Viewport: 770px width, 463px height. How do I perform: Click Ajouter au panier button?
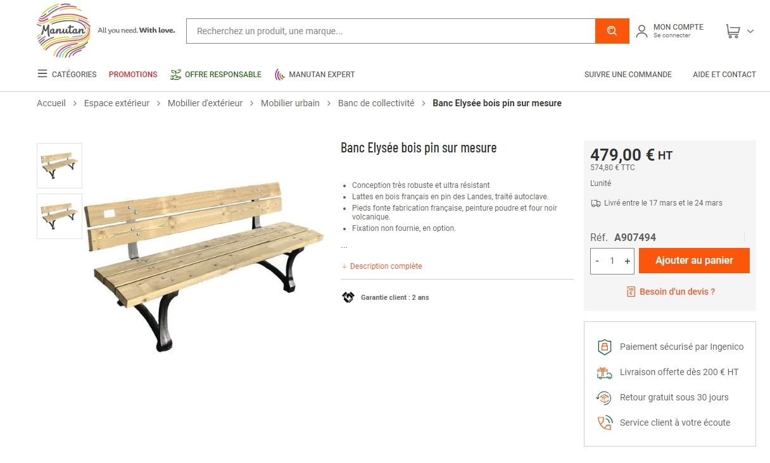click(694, 261)
